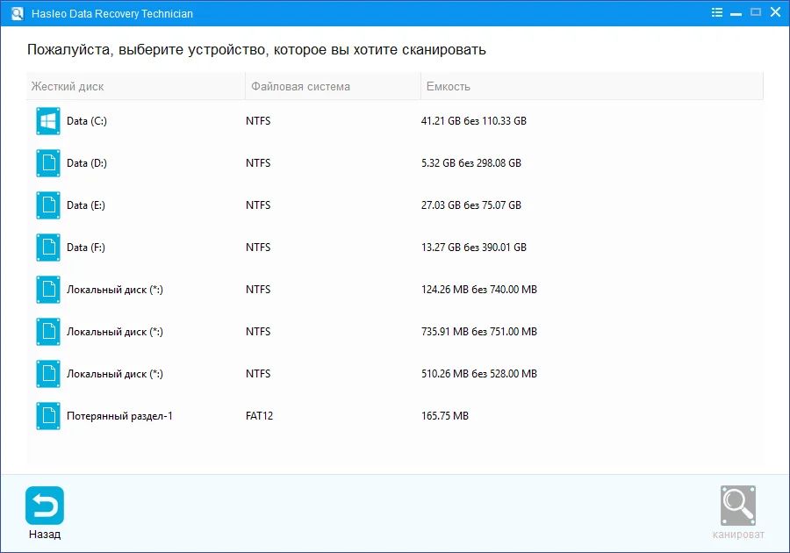Minimize the Hasleo Data Recovery window
This screenshot has width=790, height=553.
pyautogui.click(x=736, y=13)
